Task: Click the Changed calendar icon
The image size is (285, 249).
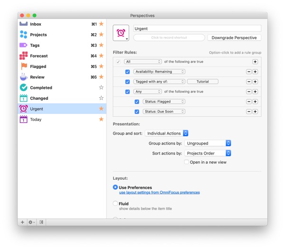Action: point(23,98)
